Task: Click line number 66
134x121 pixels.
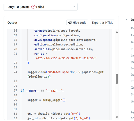Action: 15,31
